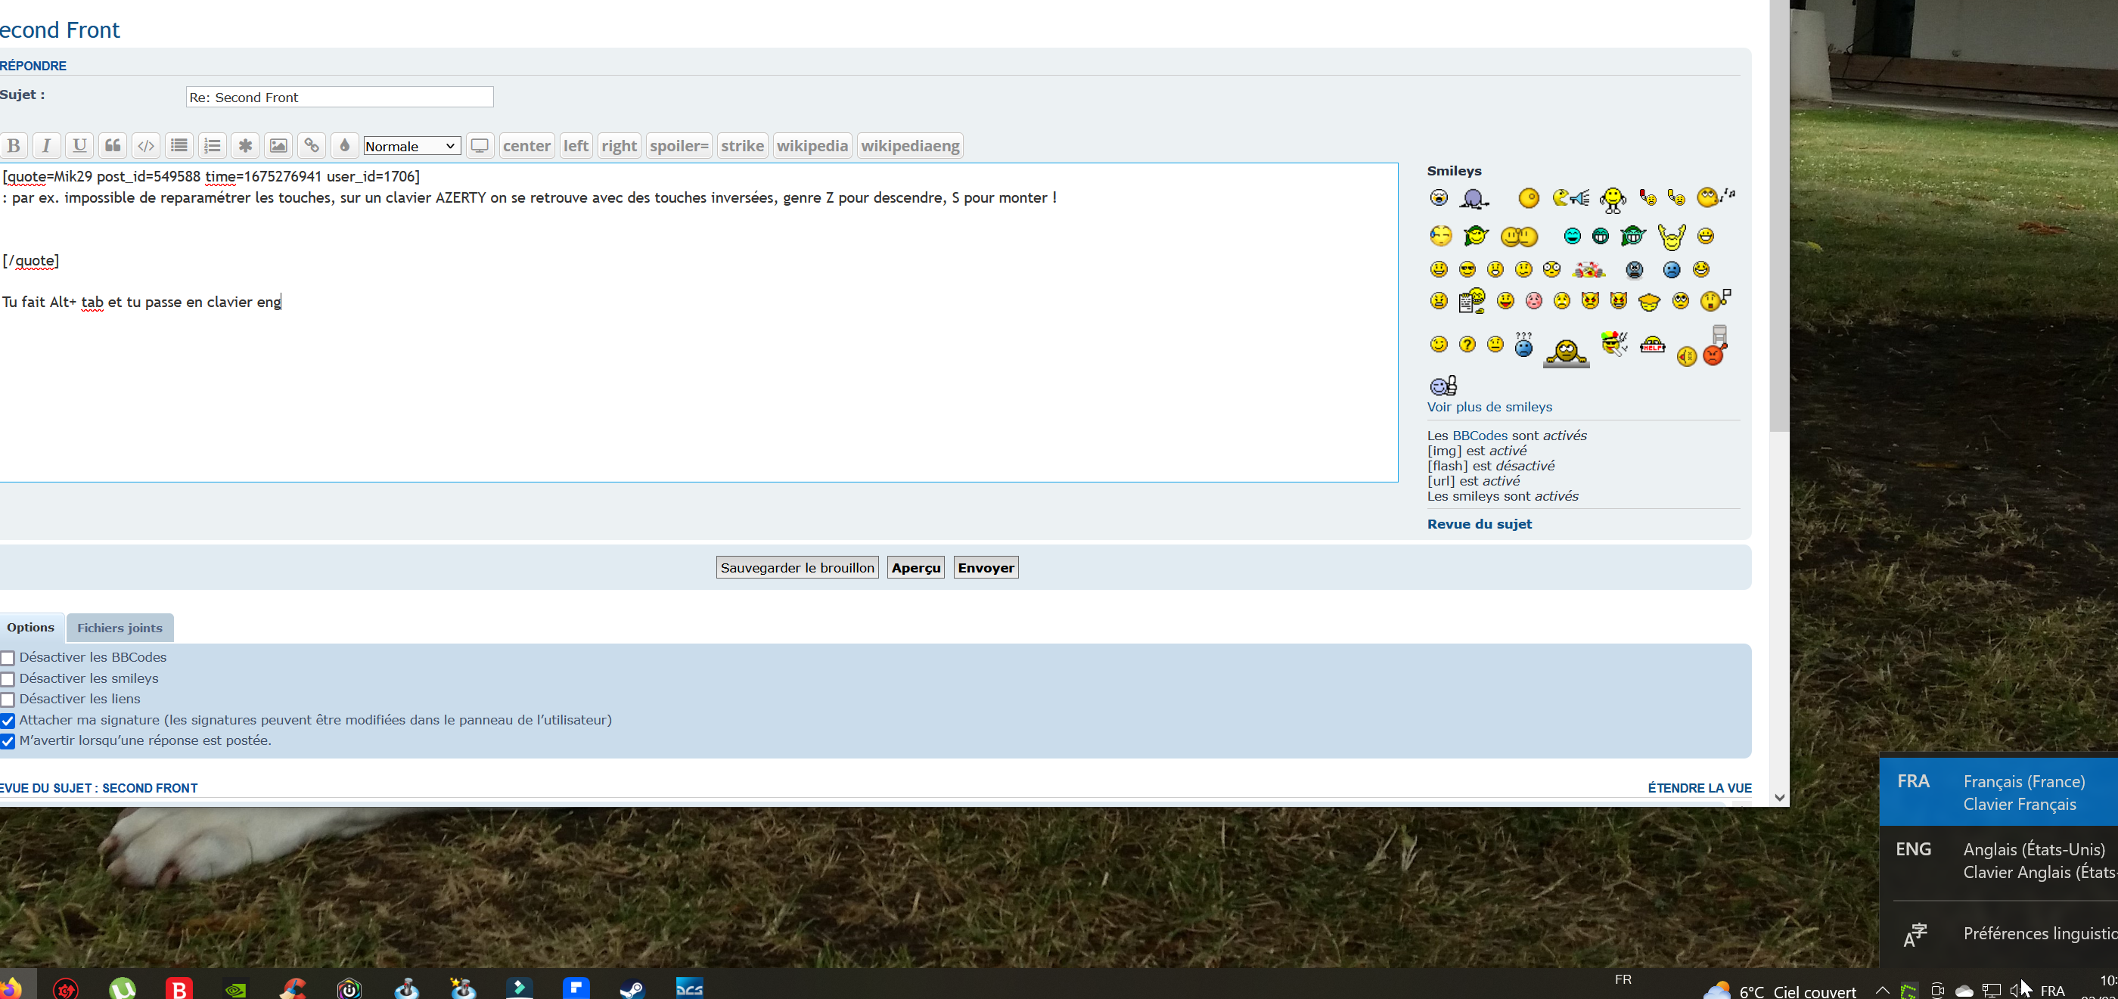Insert a URL with the chain-link icon
Viewport: 2118px width, 999px height.
(312, 145)
